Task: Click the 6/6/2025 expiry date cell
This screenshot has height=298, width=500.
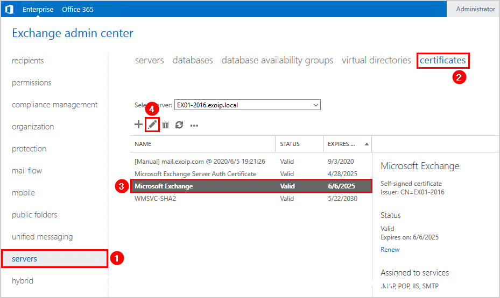Action: [x=341, y=186]
